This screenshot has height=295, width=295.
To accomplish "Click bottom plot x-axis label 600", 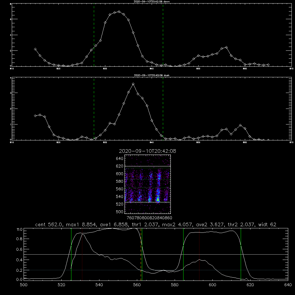I will click(212, 285).
